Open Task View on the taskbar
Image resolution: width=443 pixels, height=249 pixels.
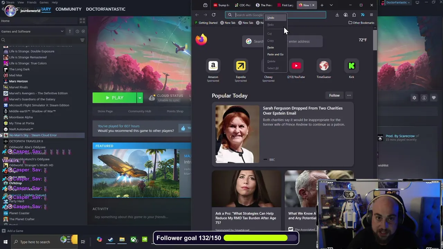pyautogui.click(x=83, y=242)
